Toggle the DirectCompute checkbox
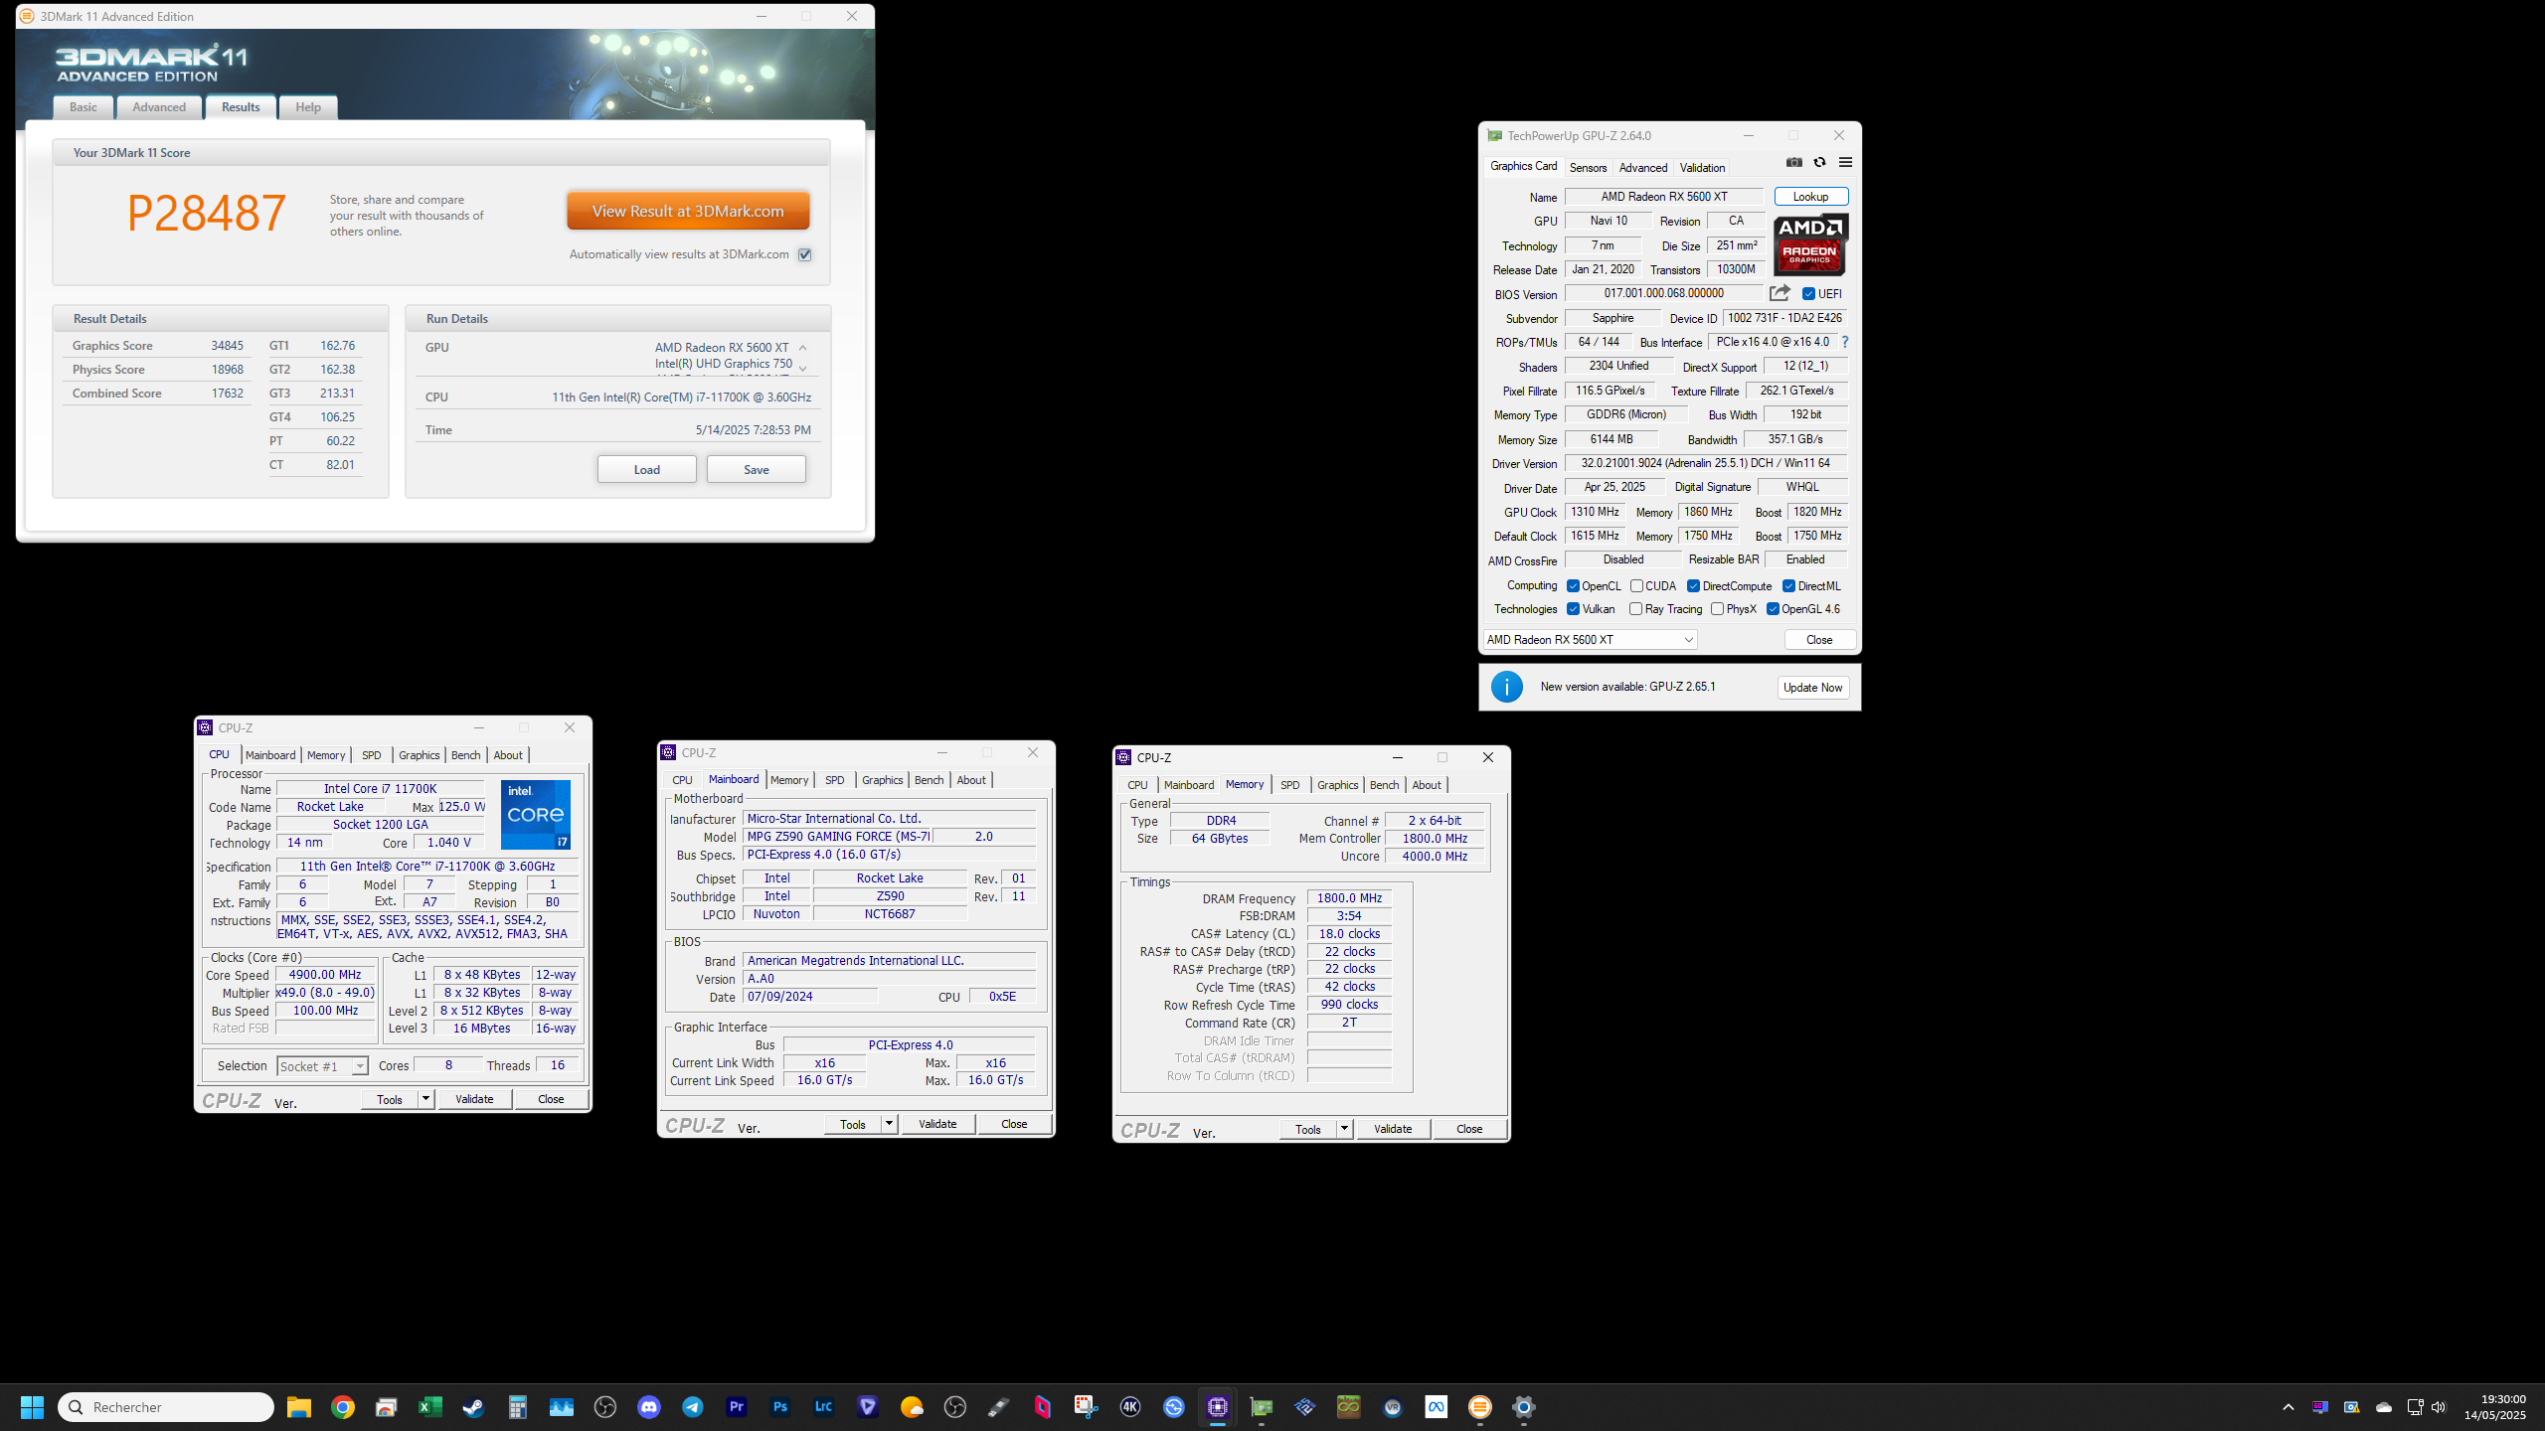Screen dimensions: 2545x1431 click(1693, 586)
